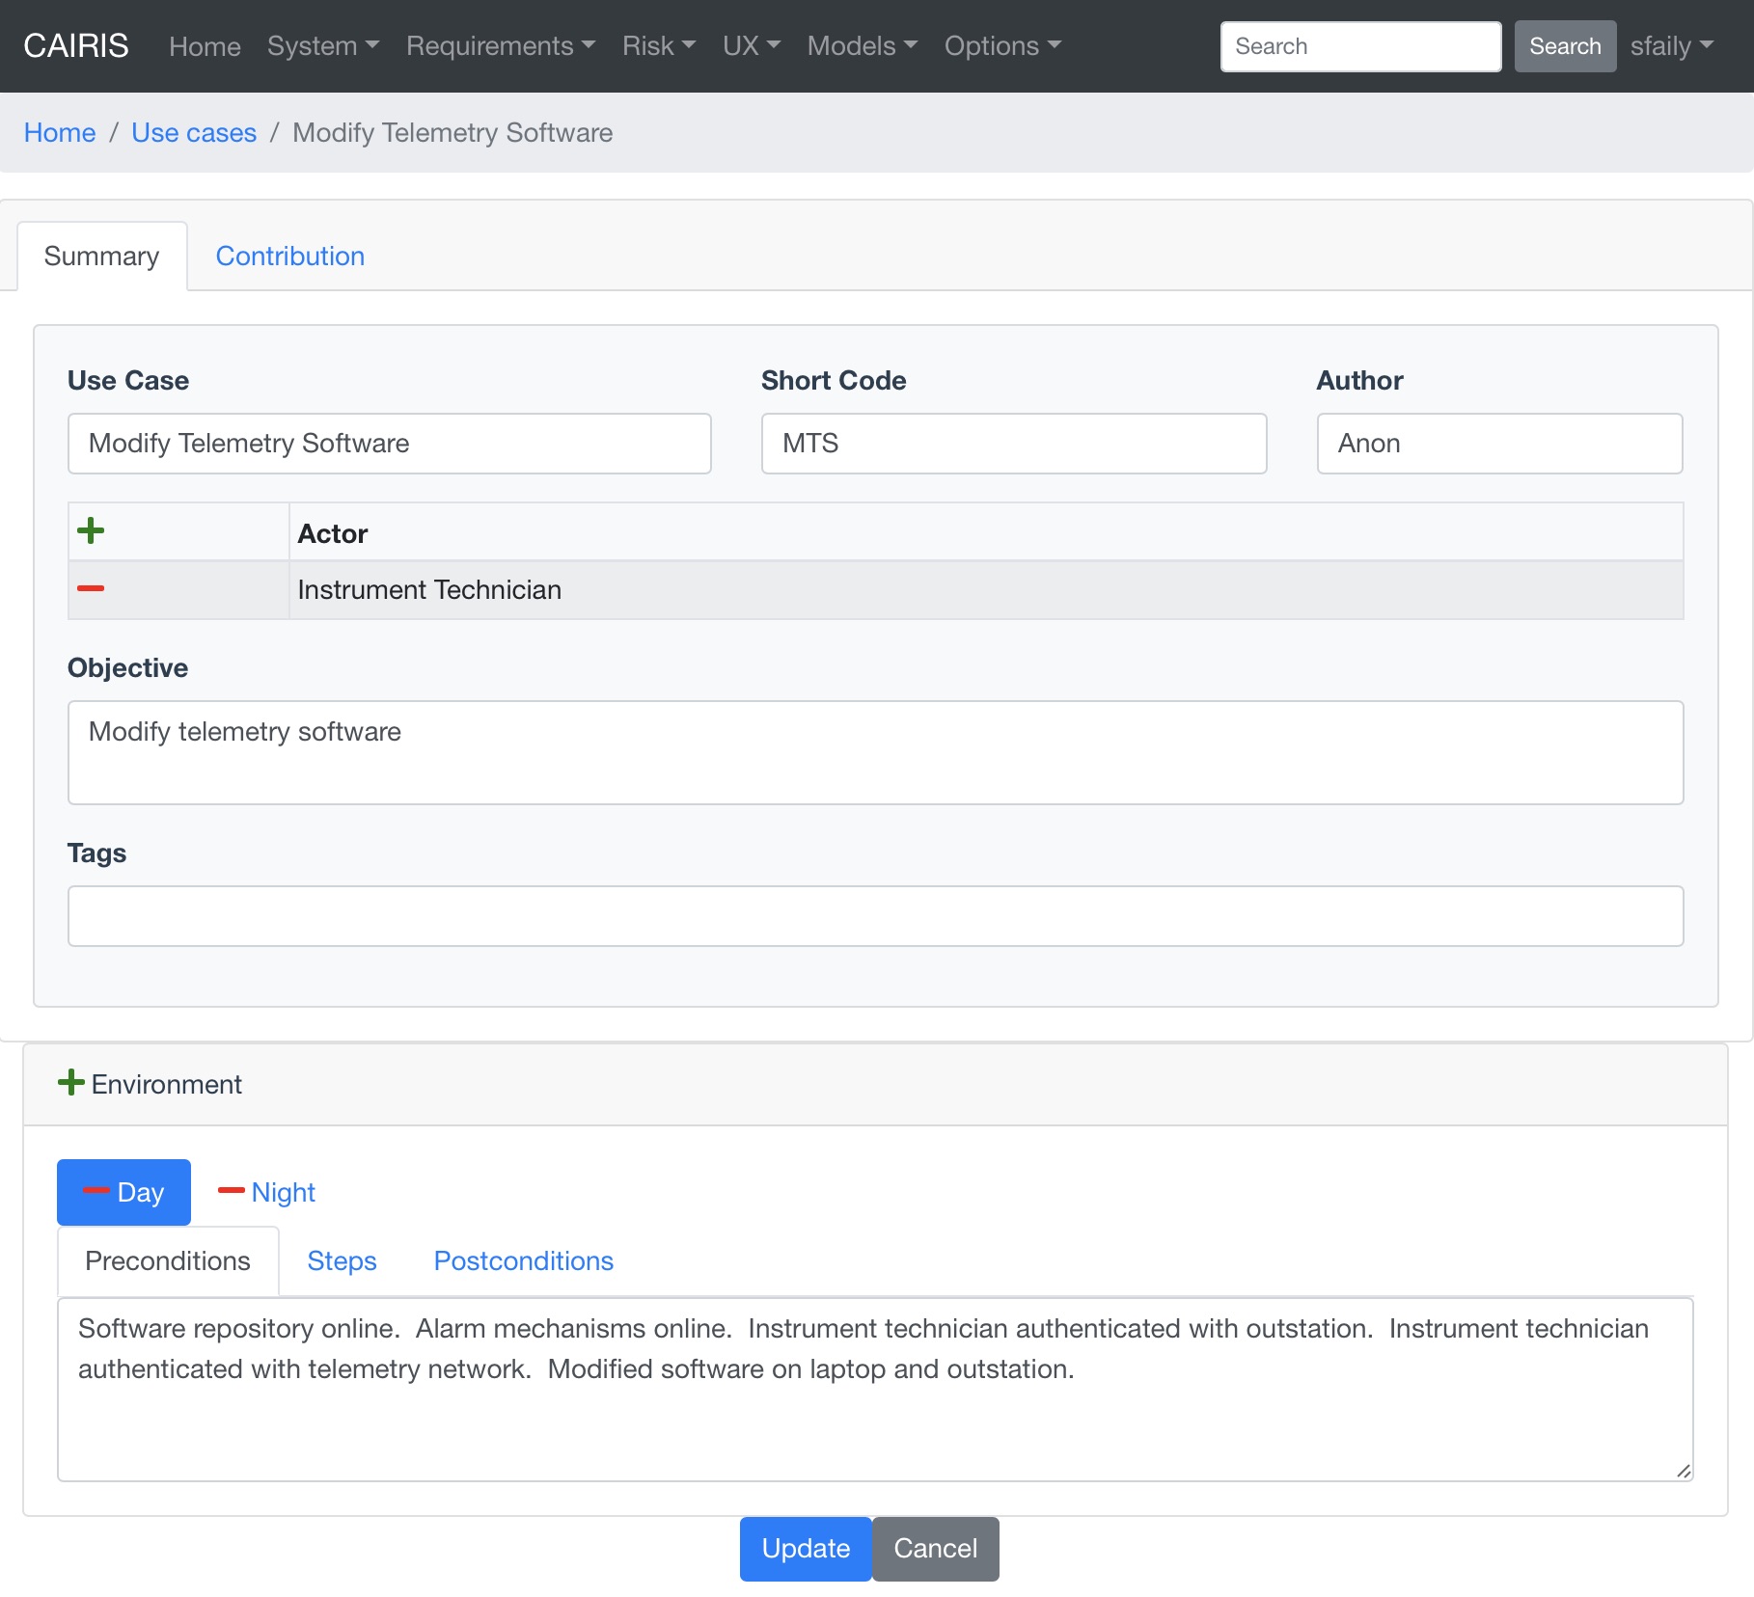1754x1597 pixels.
Task: Remove the Instrument Technician actor
Action: (x=91, y=588)
